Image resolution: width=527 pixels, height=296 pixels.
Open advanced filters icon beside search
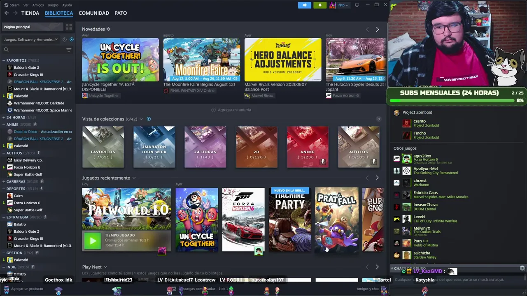pyautogui.click(x=69, y=50)
